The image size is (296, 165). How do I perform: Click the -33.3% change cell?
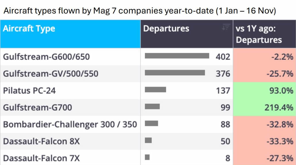264,141
